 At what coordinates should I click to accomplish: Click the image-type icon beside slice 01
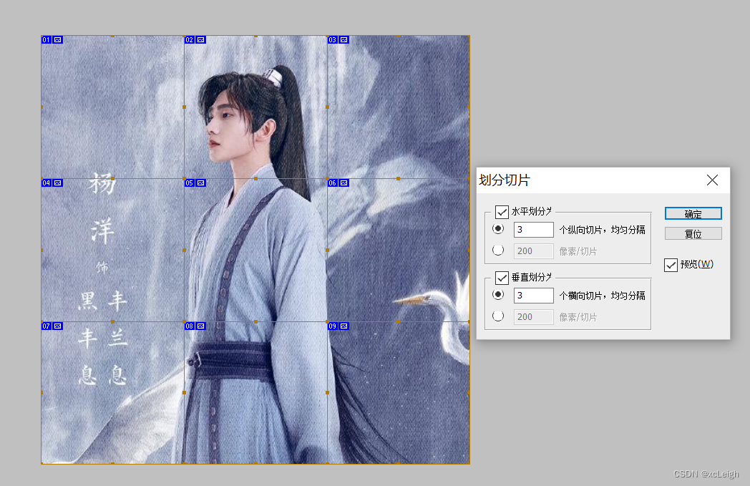57,39
